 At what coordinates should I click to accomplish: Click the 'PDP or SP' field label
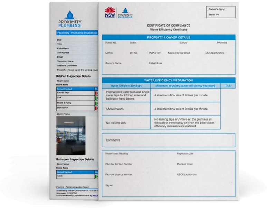[155, 53]
